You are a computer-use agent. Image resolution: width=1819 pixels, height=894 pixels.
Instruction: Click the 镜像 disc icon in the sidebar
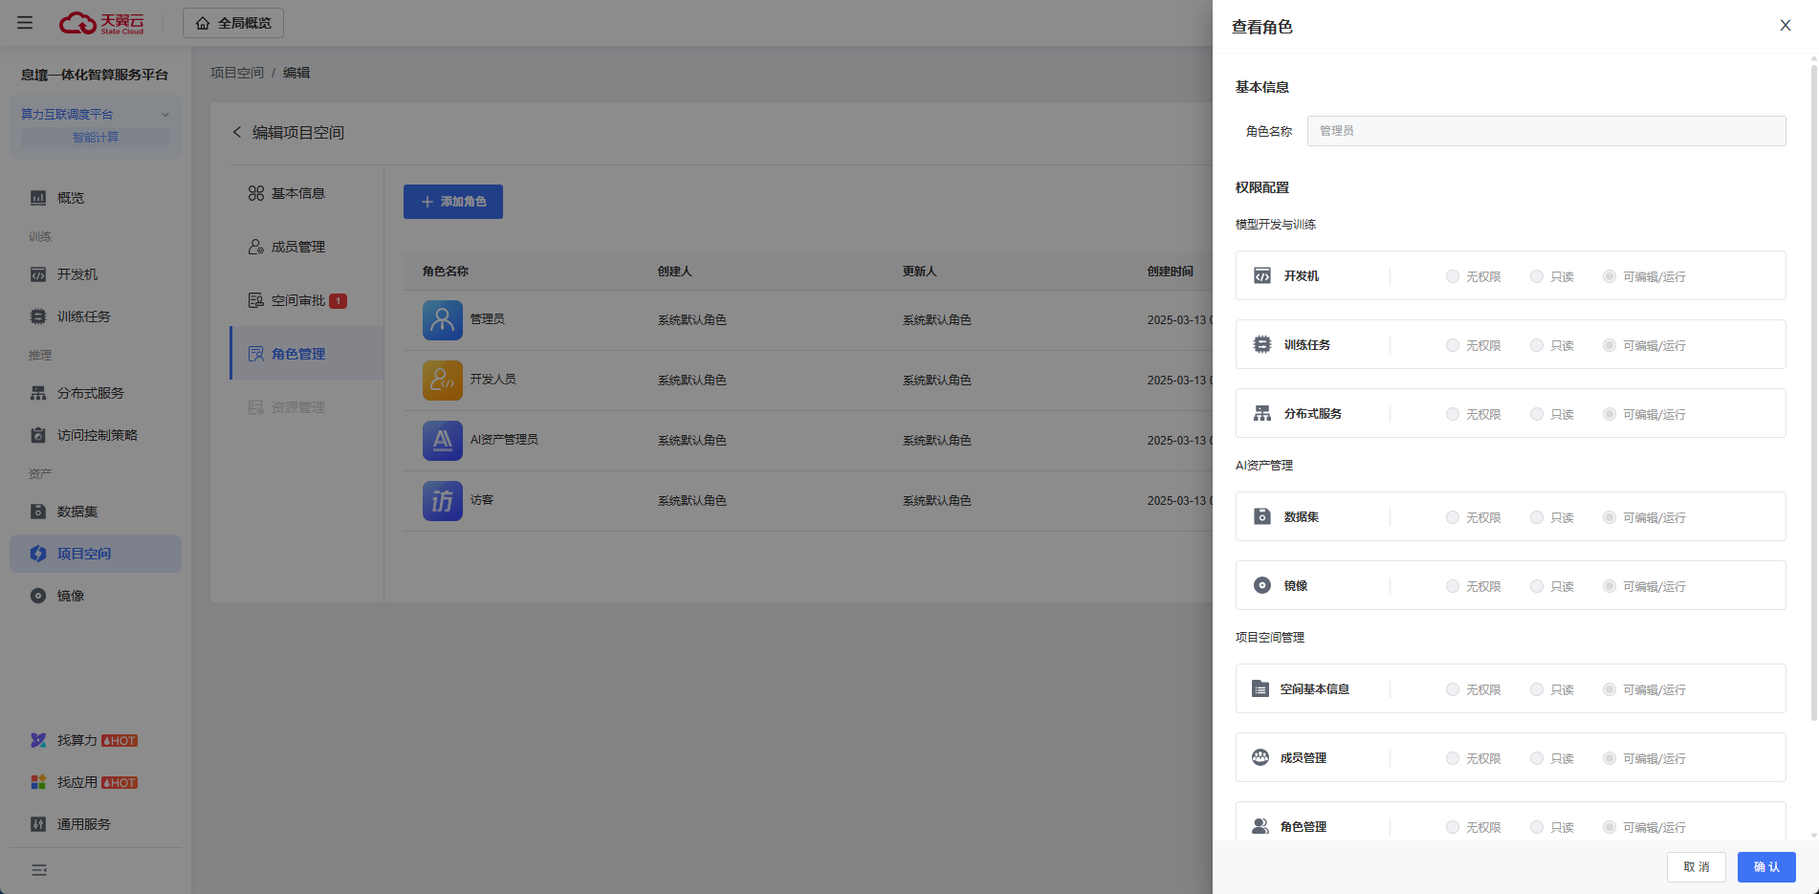coord(38,596)
